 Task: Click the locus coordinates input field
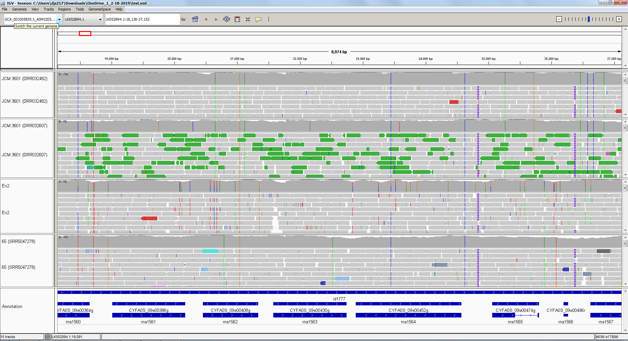[x=142, y=19]
